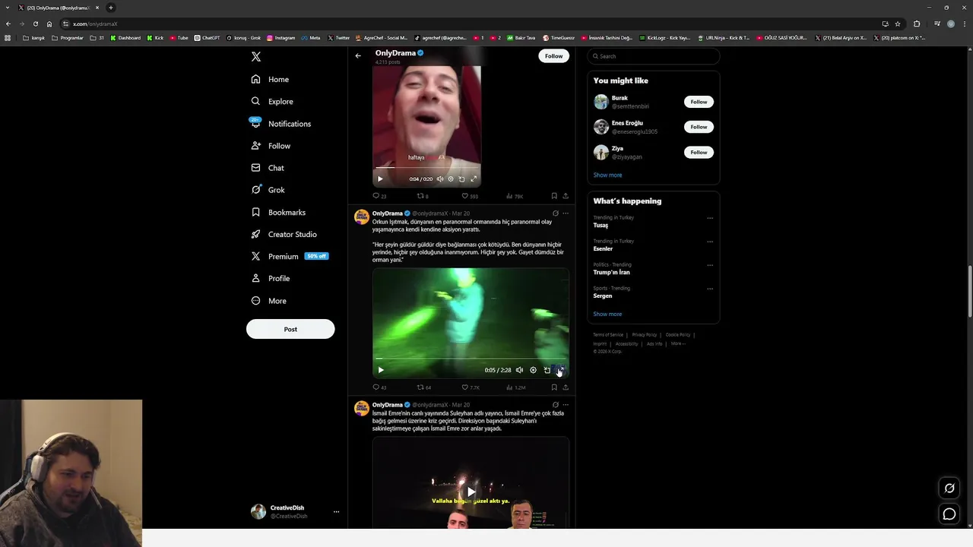The height and width of the screenshot is (547, 973).
Task: Open the Instagram bookmark
Action: coord(281,38)
